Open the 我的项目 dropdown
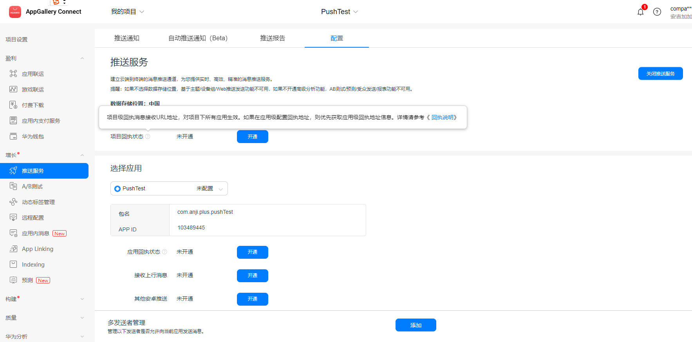This screenshot has width=692, height=342. point(127,12)
